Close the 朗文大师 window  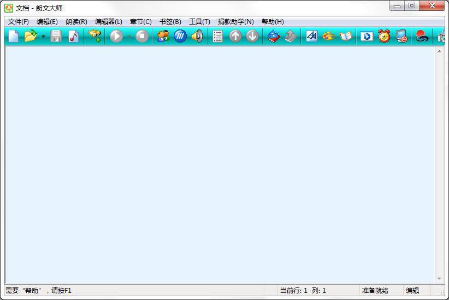(433, 6)
